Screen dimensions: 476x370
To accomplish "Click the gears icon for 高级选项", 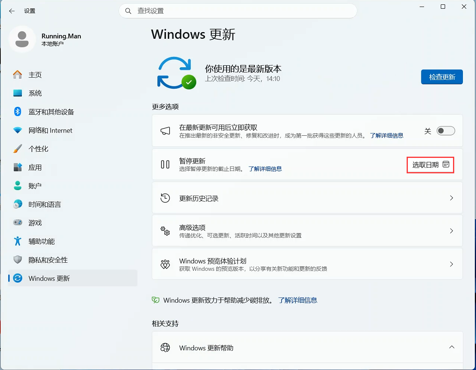I will click(165, 231).
